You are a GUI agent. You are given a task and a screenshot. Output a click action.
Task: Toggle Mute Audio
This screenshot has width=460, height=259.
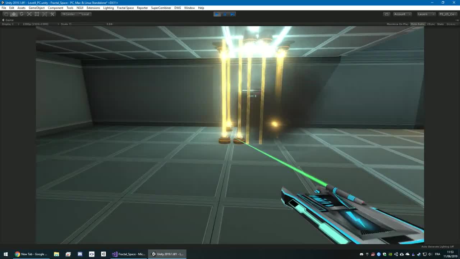pyautogui.click(x=418, y=24)
